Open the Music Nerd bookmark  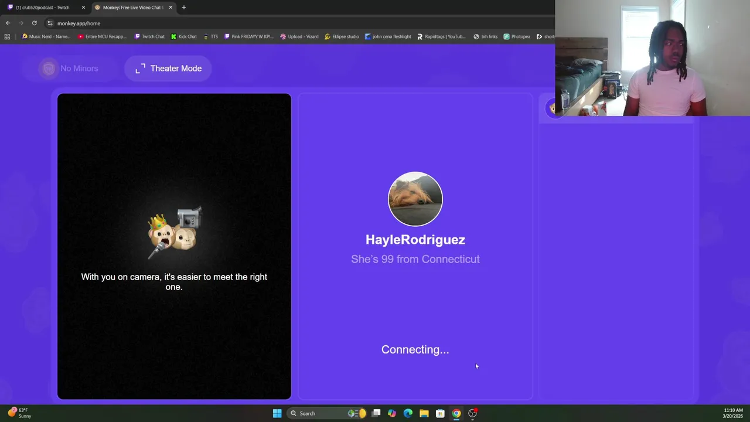click(x=46, y=36)
